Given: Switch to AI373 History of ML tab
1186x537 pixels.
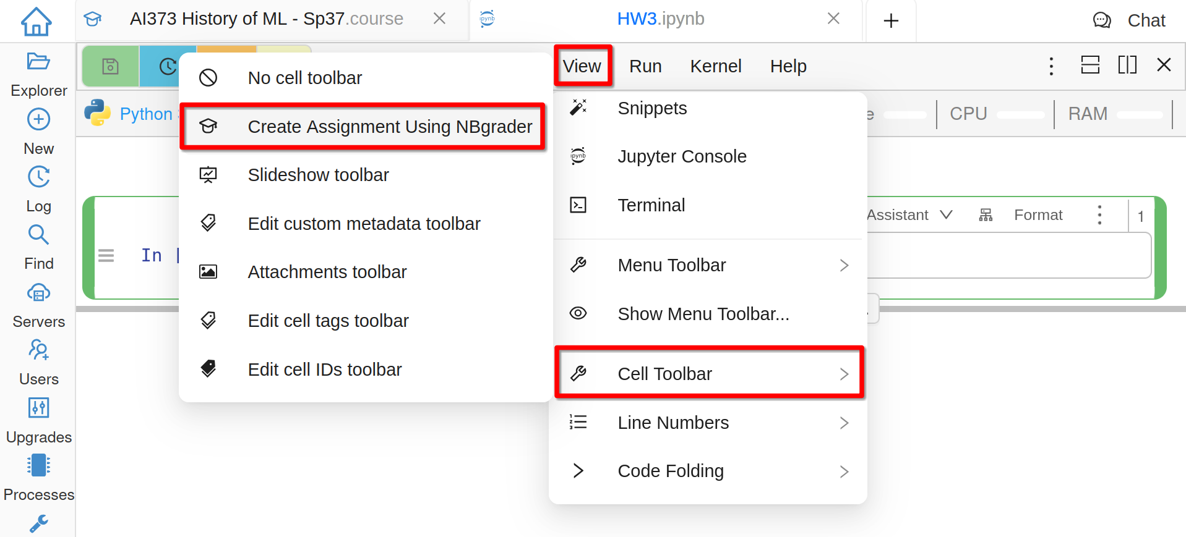Looking at the screenshot, I should [266, 19].
